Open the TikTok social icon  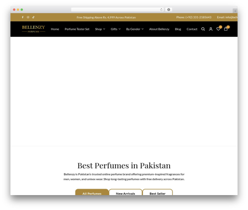pyautogui.click(x=33, y=17)
